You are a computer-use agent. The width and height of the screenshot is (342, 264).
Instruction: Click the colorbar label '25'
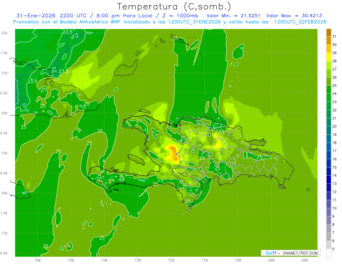tap(334, 85)
